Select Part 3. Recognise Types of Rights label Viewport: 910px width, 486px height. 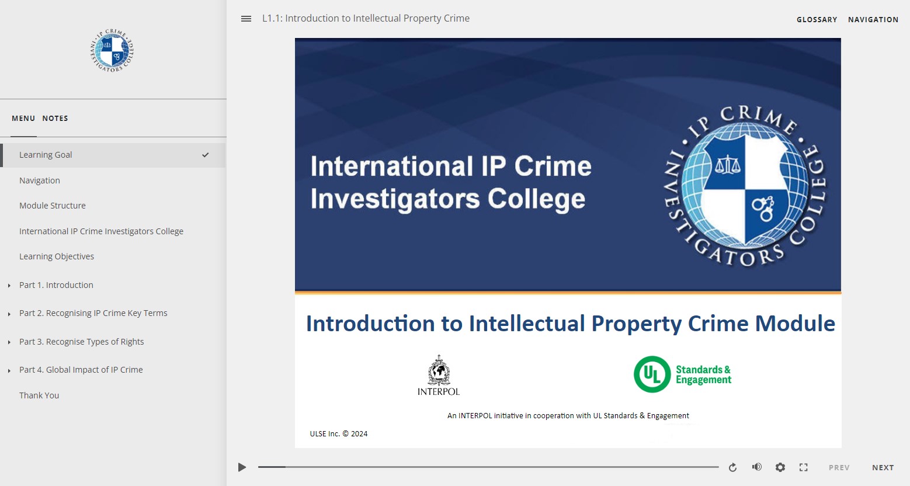point(81,342)
